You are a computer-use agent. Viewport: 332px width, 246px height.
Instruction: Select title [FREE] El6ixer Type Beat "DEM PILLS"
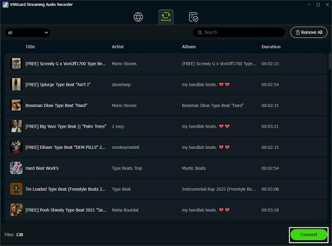pos(65,147)
